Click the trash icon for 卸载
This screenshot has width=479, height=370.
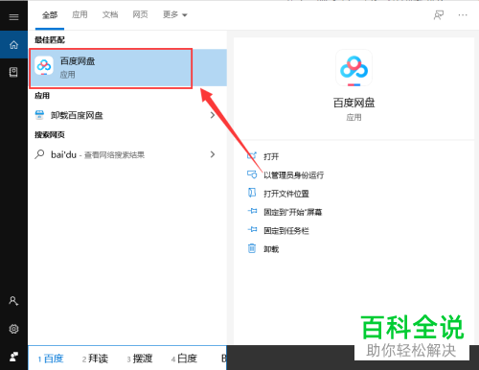click(252, 248)
